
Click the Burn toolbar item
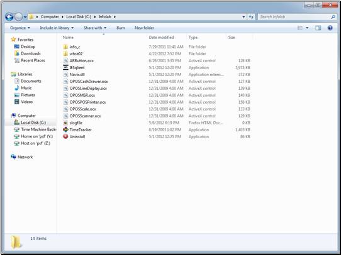pyautogui.click(x=121, y=28)
